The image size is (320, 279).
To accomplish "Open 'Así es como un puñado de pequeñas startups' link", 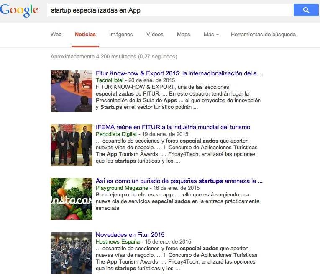I will point(179,181).
